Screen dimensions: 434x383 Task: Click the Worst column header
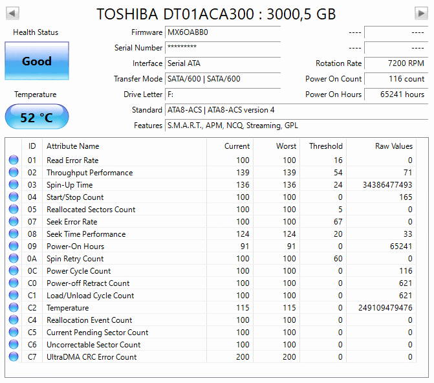tap(277, 146)
